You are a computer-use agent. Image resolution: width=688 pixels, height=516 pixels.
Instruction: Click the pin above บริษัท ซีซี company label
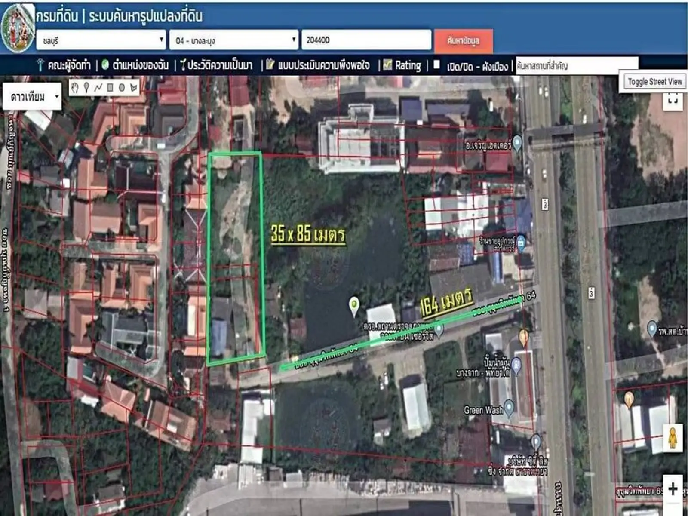[536, 442]
